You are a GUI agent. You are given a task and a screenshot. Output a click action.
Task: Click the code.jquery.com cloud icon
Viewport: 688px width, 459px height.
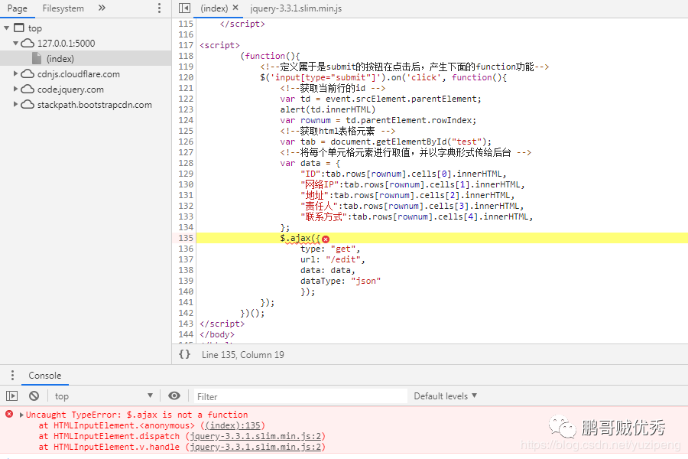point(28,90)
